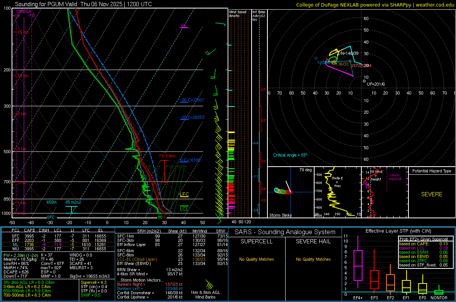Screen dimensions: 456x302
Task: Click the 'Storm Slinky' panel label
Action: click(x=280, y=215)
